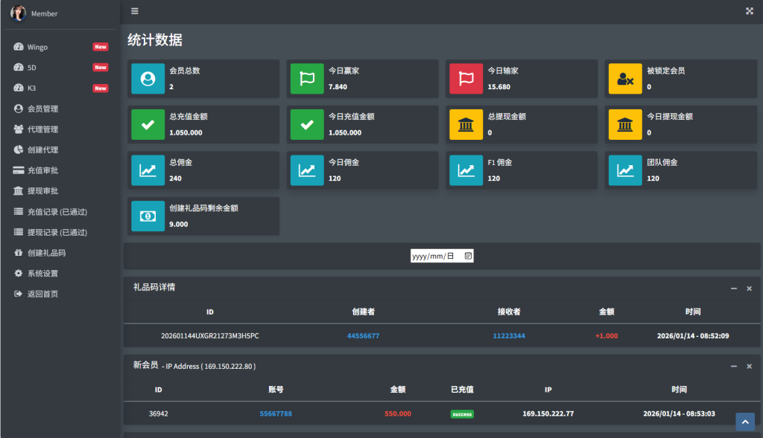Click the green flag icon on 今日赢家 card
This screenshot has height=438, width=763.
pos(307,78)
